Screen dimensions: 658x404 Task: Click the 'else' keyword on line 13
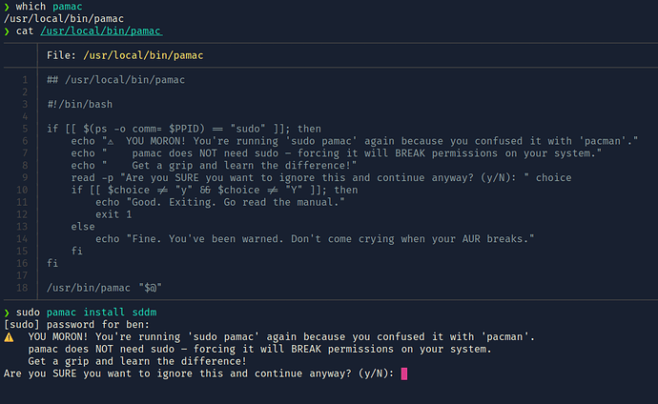[83, 227]
